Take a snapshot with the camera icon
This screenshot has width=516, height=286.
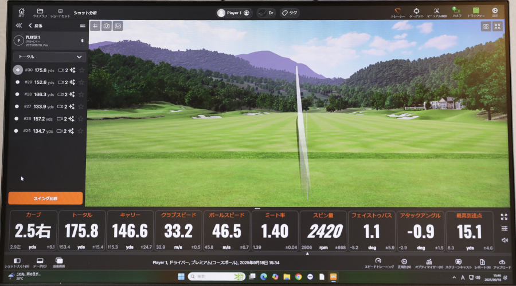[106, 26]
